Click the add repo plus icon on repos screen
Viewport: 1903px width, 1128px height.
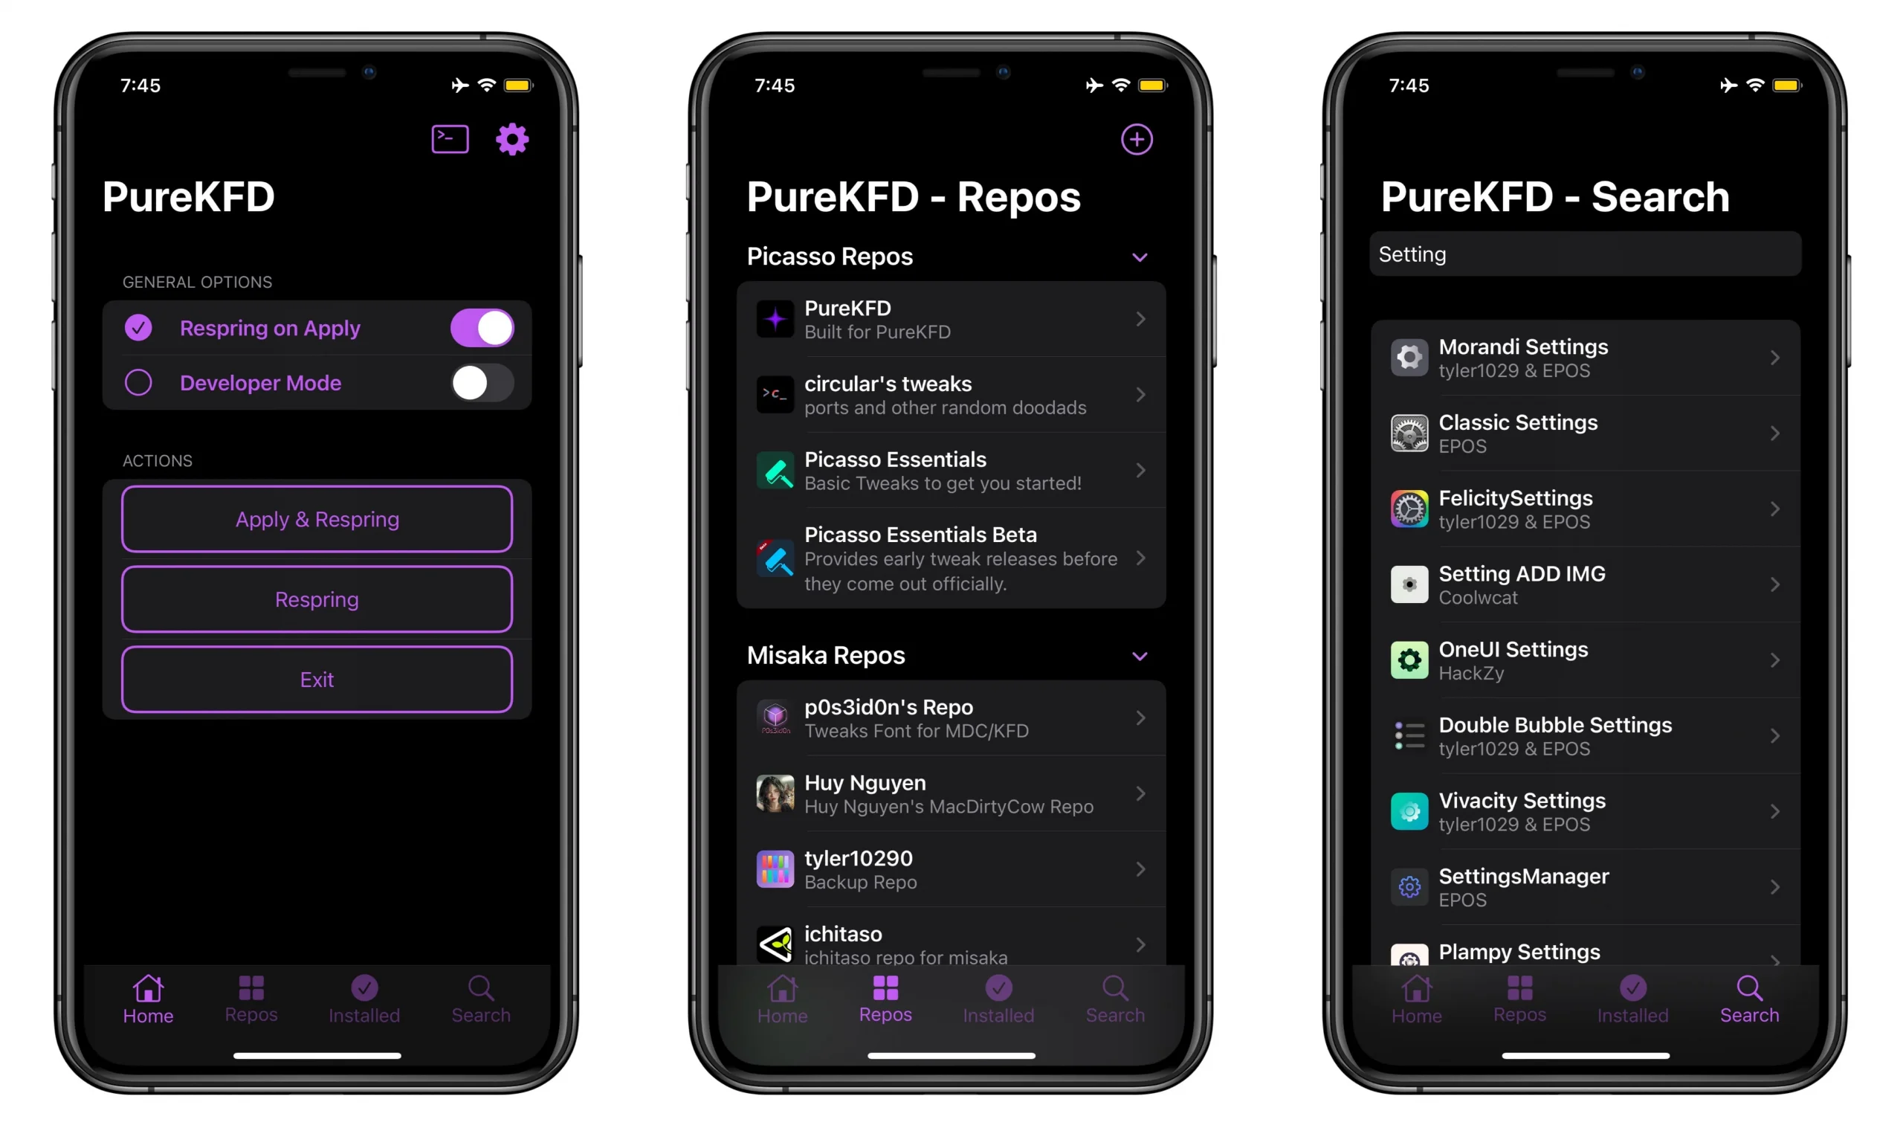tap(1137, 140)
